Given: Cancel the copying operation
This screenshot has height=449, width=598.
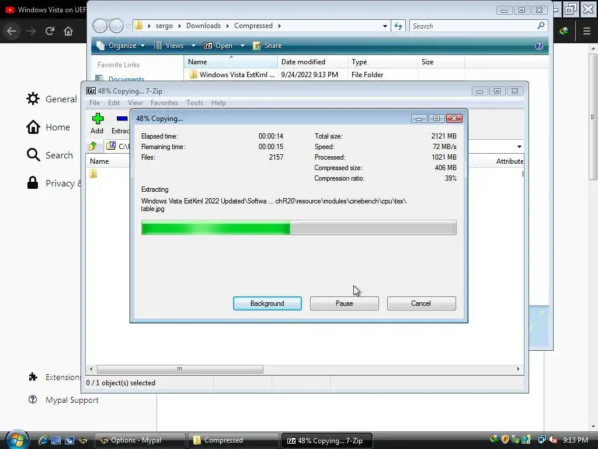Looking at the screenshot, I should pos(421,303).
